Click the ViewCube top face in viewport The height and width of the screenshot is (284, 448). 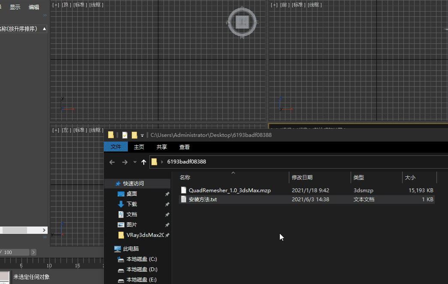242,22
